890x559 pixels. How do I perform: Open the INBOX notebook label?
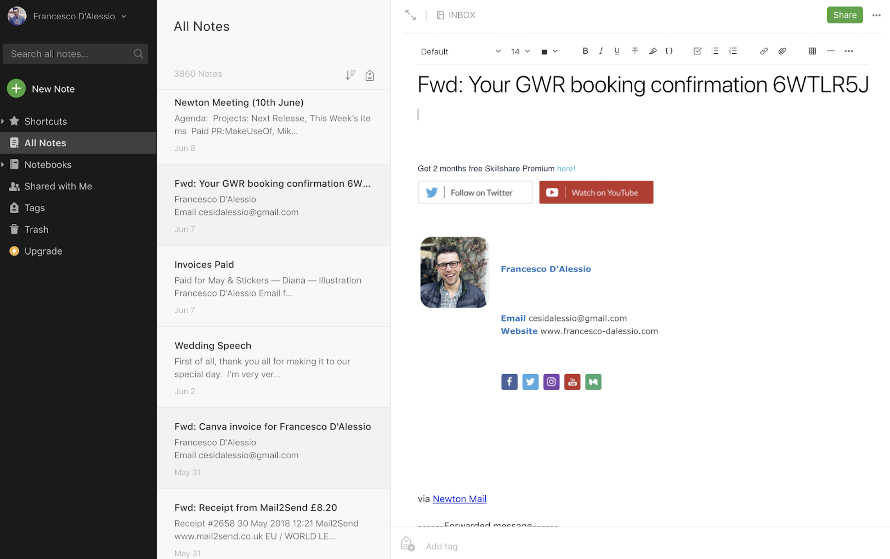(456, 15)
